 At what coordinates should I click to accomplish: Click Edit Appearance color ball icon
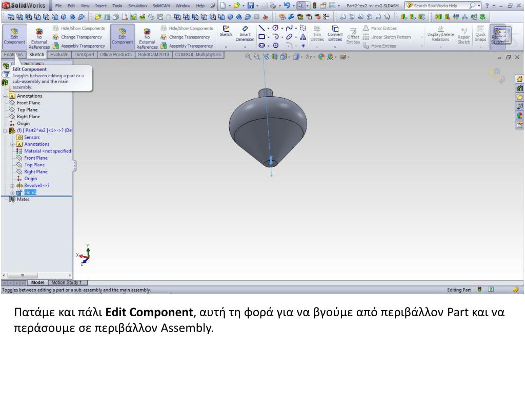[x=321, y=57]
